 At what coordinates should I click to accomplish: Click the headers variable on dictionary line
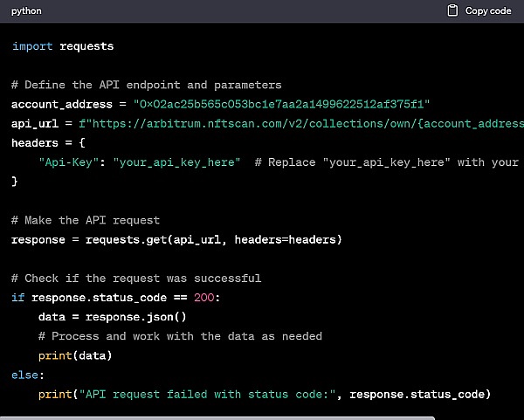coord(35,143)
